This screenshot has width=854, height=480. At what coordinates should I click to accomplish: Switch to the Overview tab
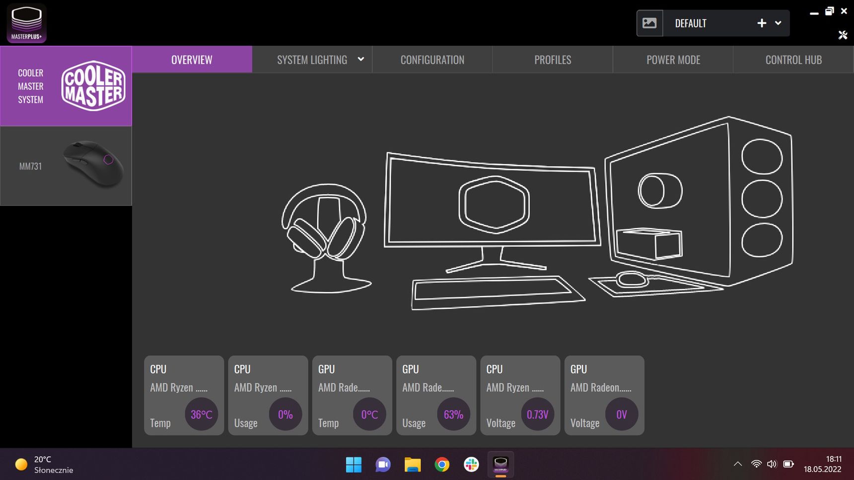pyautogui.click(x=192, y=60)
